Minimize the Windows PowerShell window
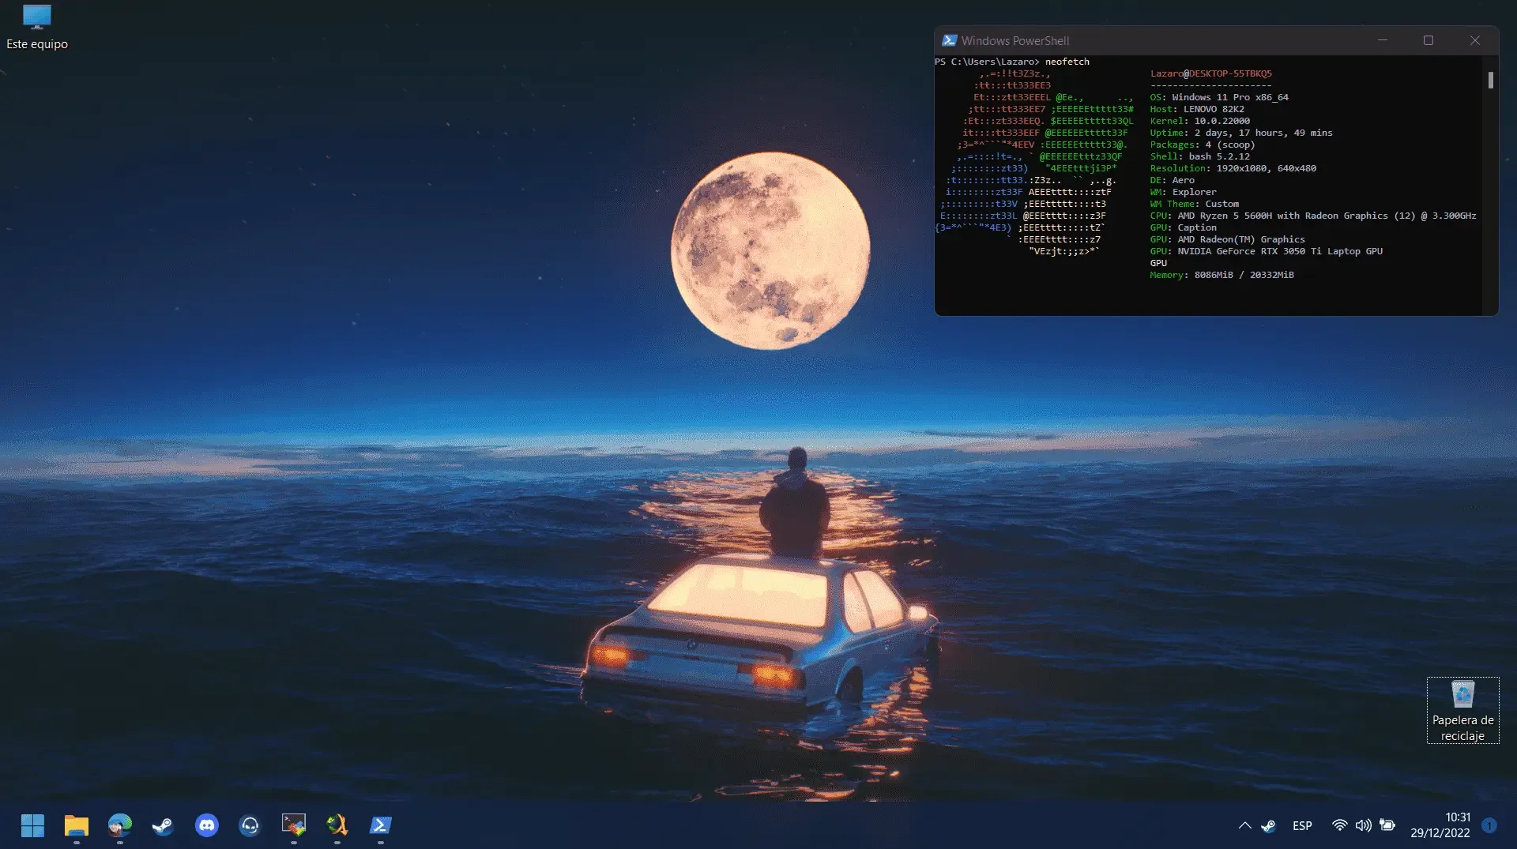 point(1383,40)
